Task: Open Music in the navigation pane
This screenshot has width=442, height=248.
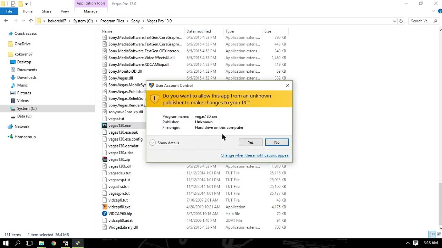Action: click(x=22, y=85)
